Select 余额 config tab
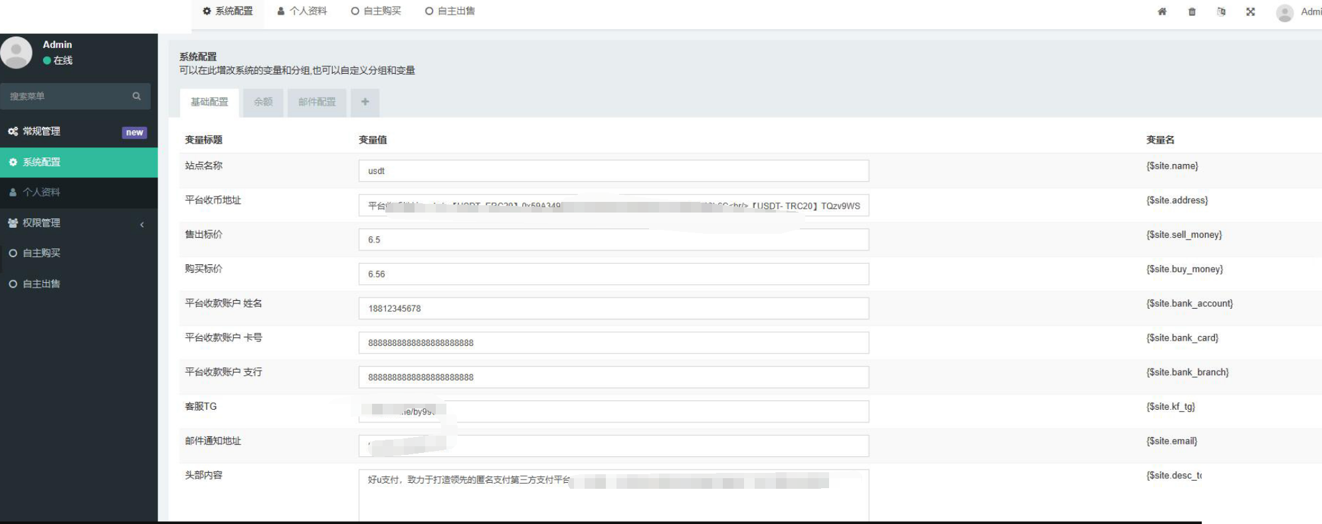 (263, 102)
